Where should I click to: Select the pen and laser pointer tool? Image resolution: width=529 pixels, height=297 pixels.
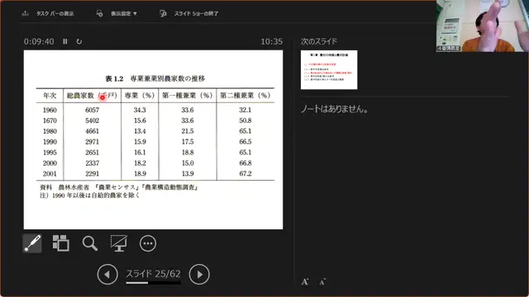click(32, 243)
